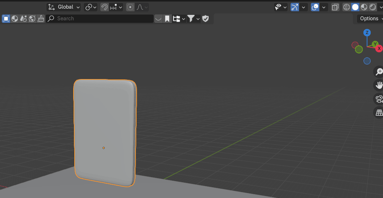The width and height of the screenshot is (383, 198).
Task: Switch to rendered viewport shading
Action: pos(372,7)
